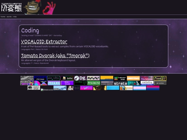Open the grey metallic first badge
187x140 pixels.
(x=27, y=78)
